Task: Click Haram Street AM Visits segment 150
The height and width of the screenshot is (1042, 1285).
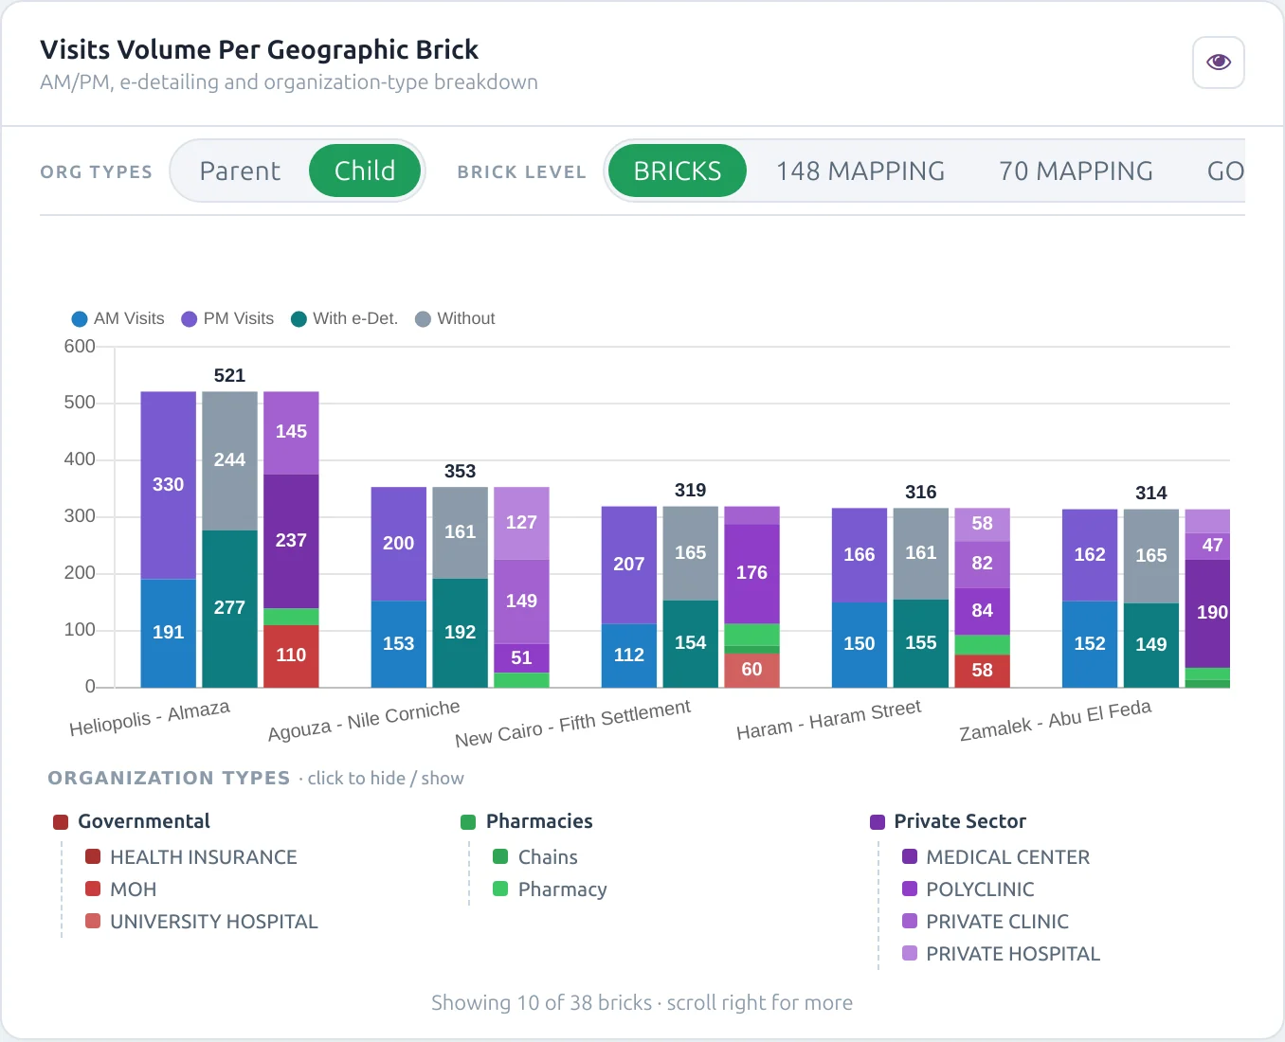Action: pyautogui.click(x=860, y=645)
